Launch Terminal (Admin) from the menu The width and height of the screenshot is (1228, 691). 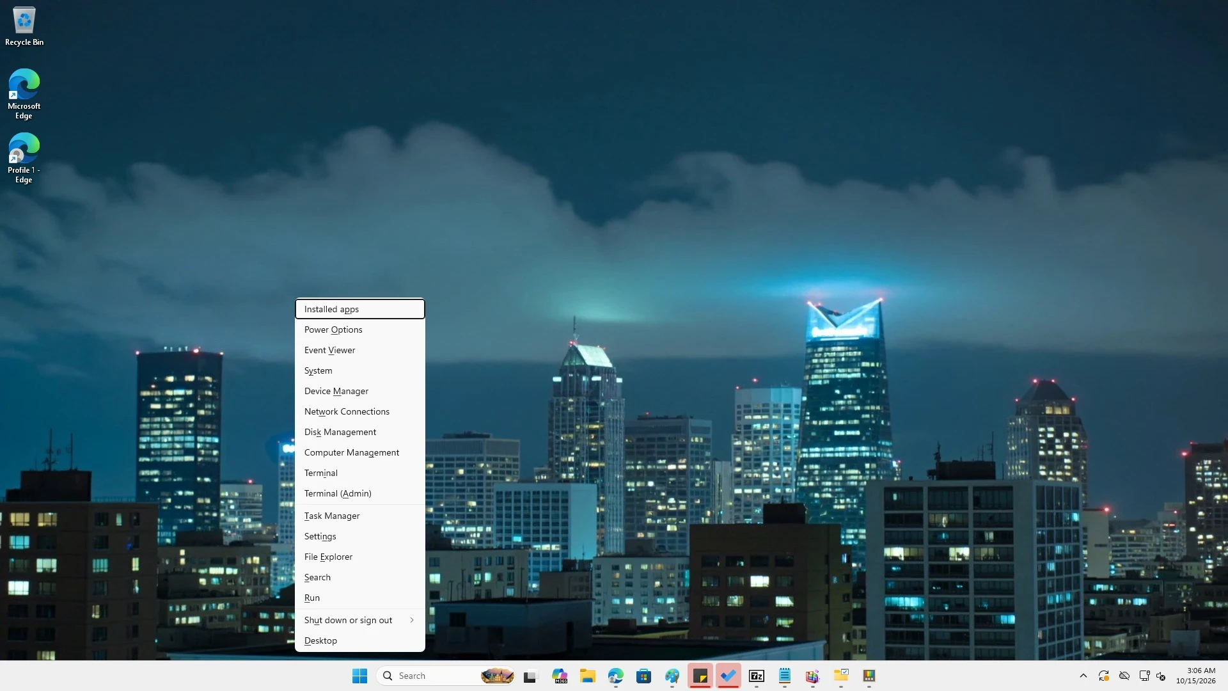[x=360, y=493]
